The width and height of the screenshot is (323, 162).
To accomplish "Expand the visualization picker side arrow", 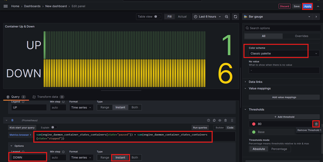I will pyautogui.click(x=316, y=17).
